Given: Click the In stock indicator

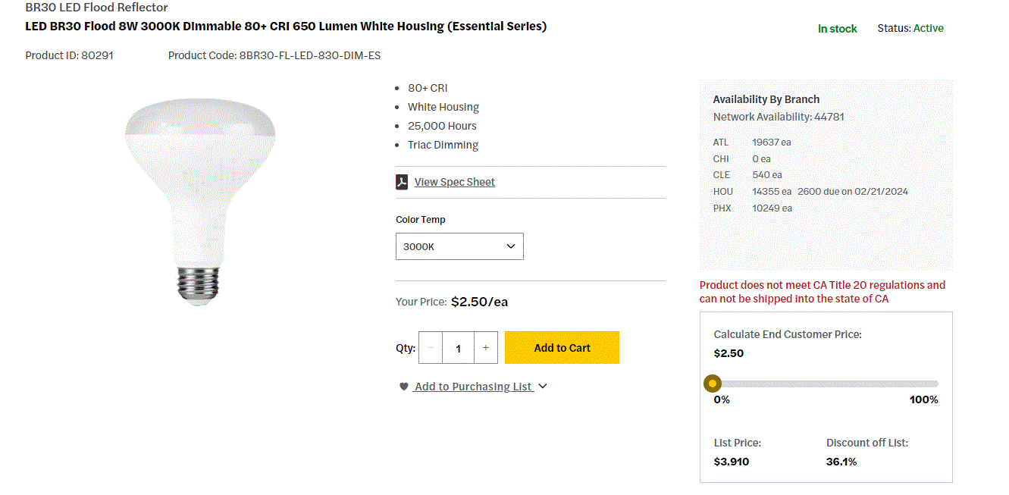Looking at the screenshot, I should click(x=837, y=29).
